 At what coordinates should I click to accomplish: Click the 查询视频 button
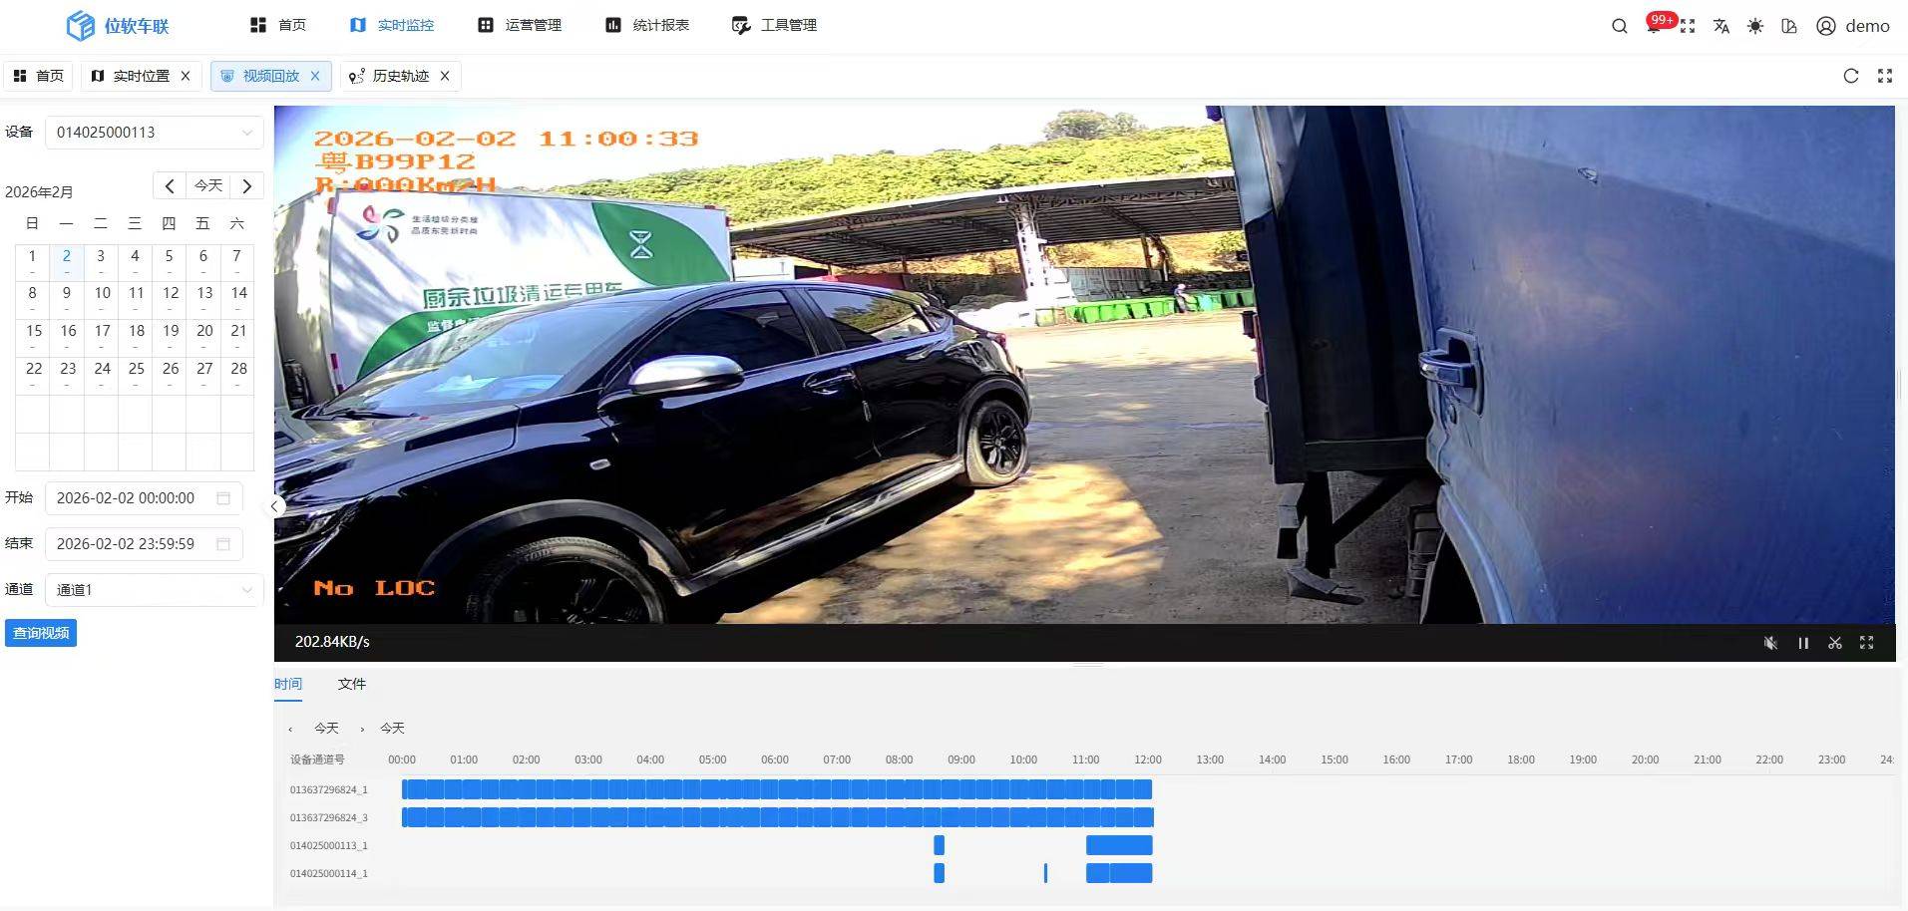point(41,633)
